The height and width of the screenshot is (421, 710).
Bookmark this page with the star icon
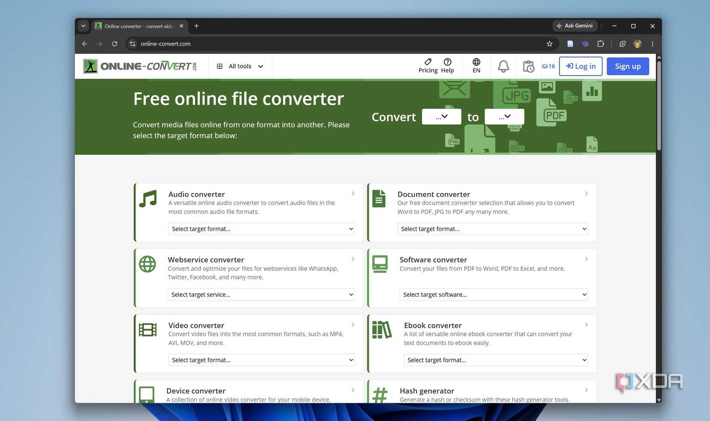coord(549,44)
